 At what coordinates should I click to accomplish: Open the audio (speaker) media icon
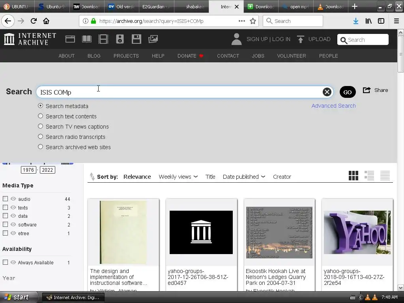[x=120, y=39]
